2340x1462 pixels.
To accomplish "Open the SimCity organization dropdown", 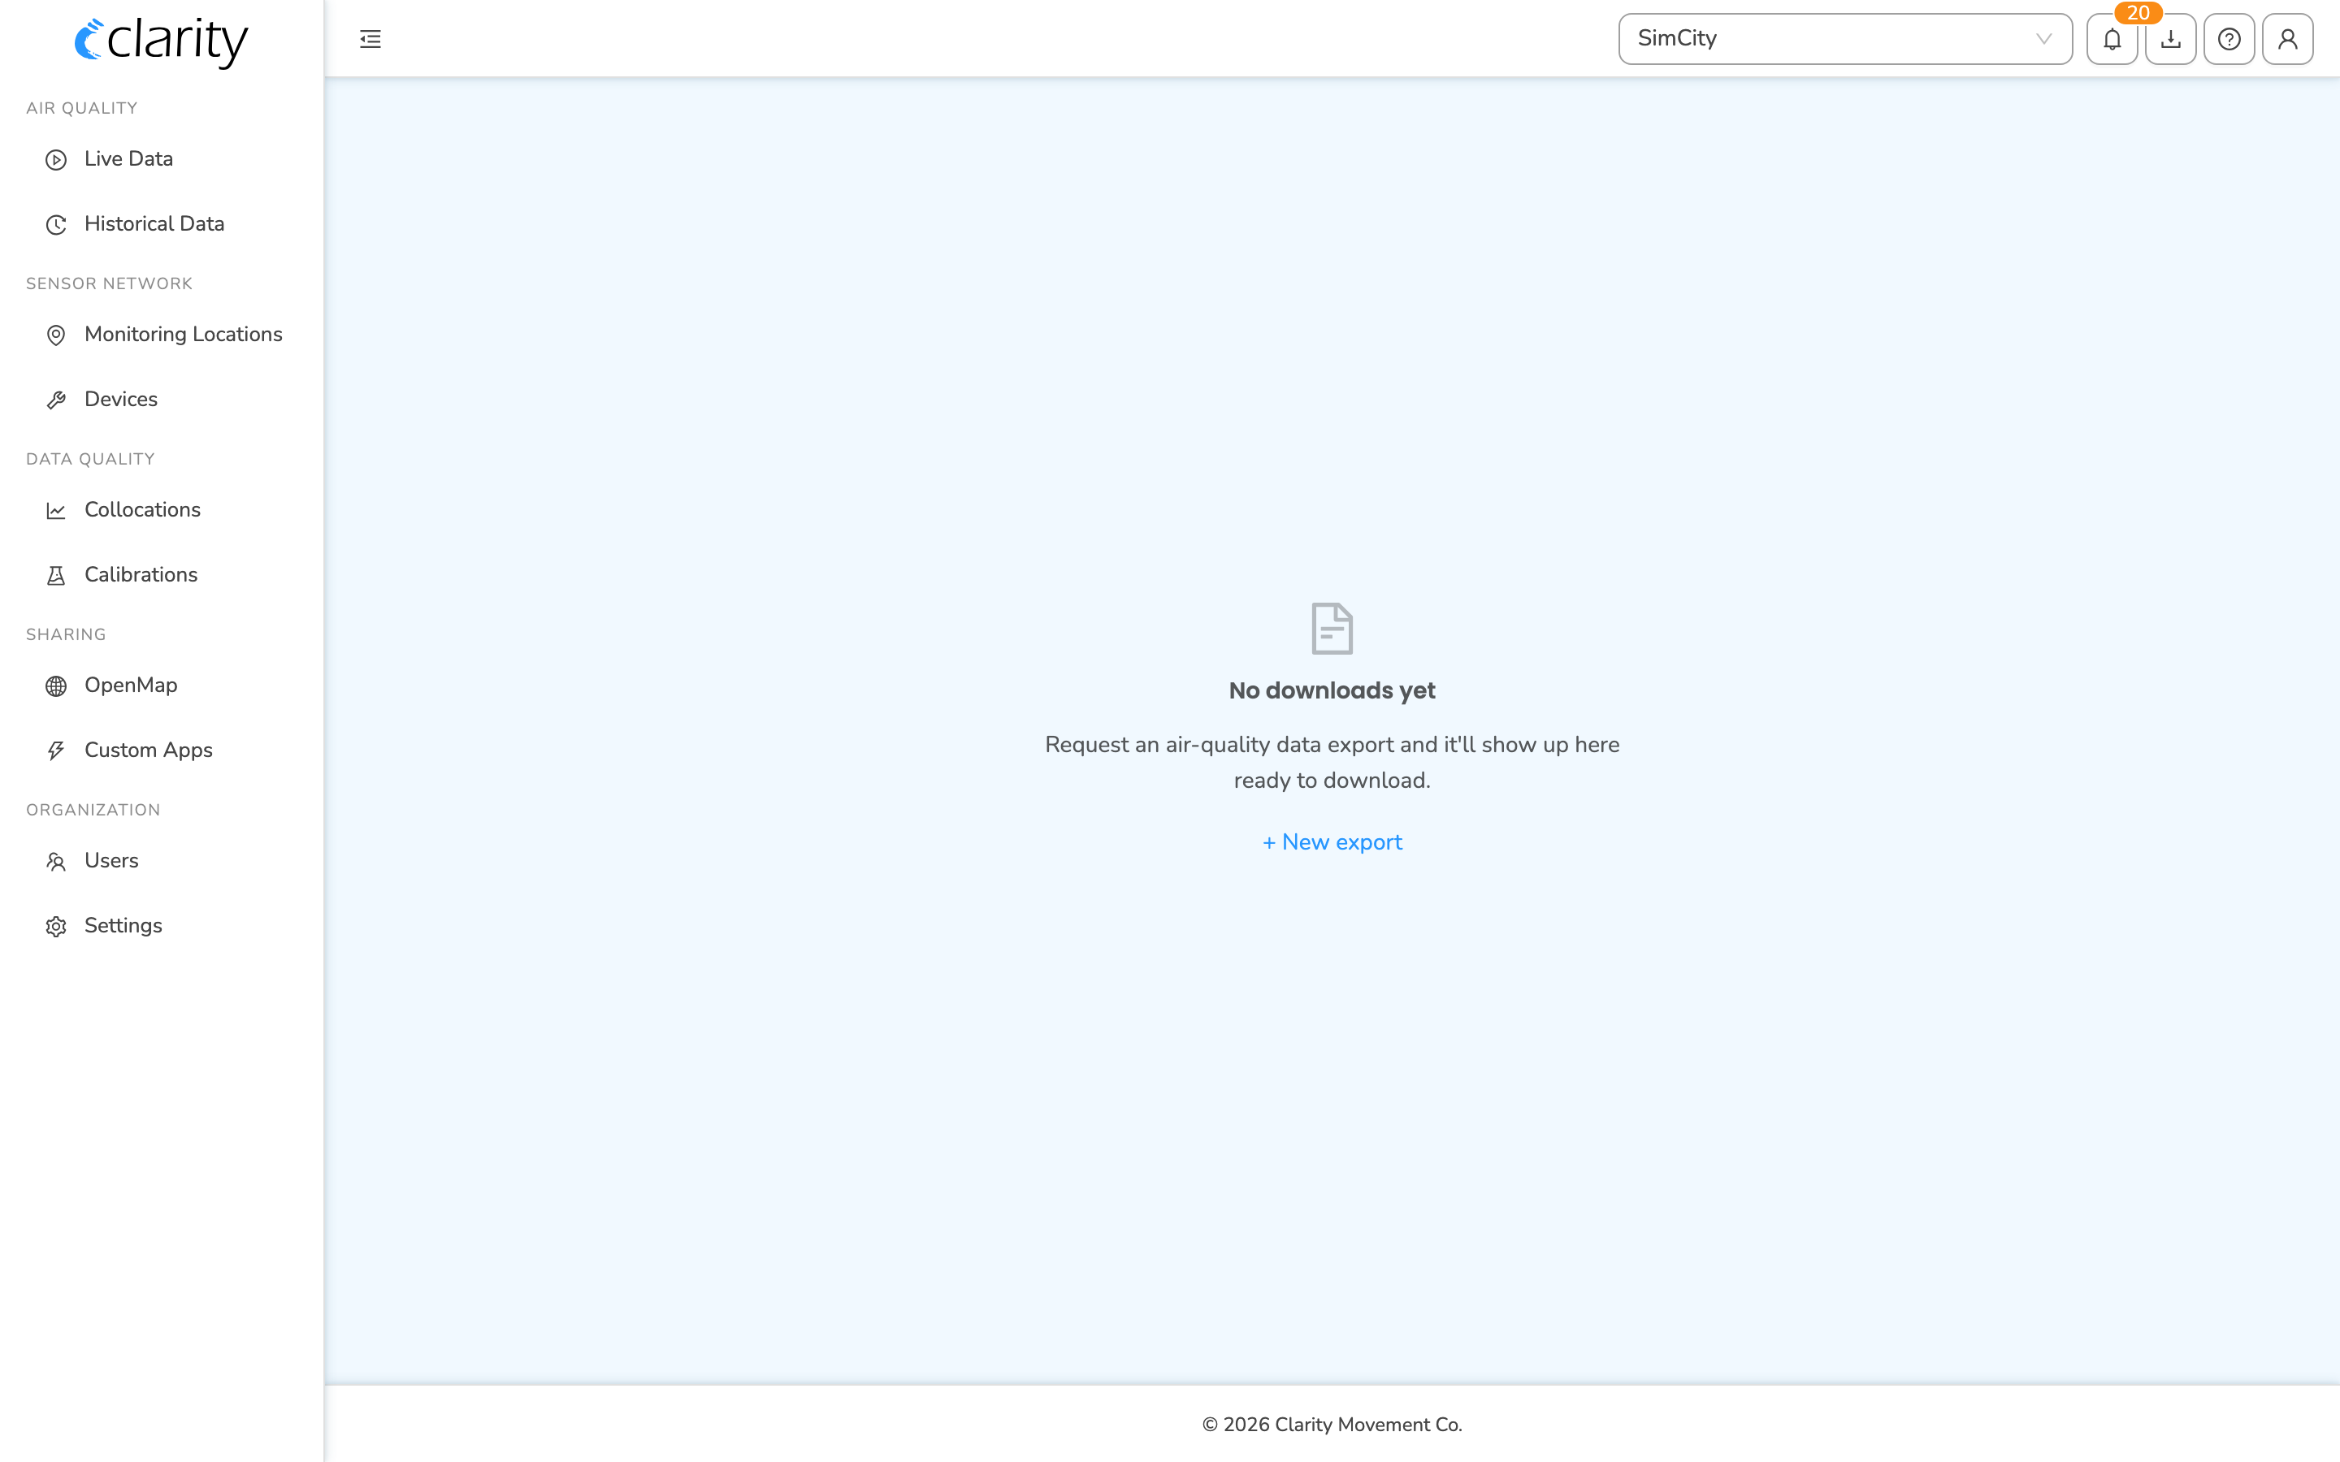I will [1845, 39].
